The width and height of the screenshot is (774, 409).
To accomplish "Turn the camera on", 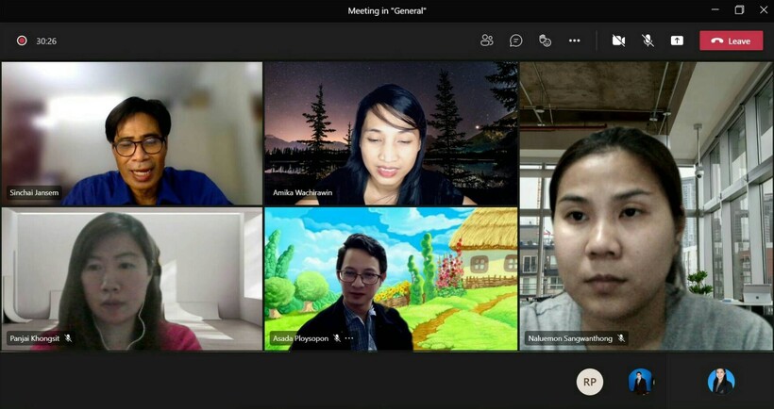I will tap(618, 41).
